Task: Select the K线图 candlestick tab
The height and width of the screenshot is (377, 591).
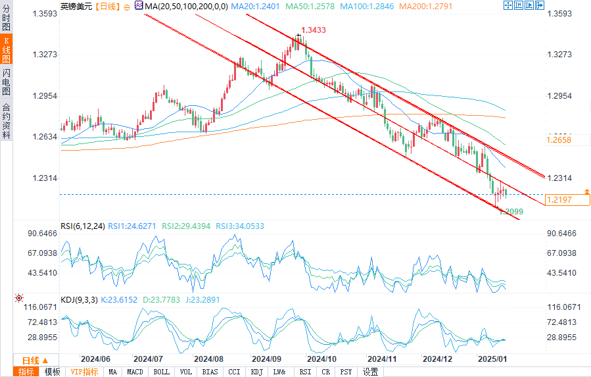Action: click(x=6, y=50)
